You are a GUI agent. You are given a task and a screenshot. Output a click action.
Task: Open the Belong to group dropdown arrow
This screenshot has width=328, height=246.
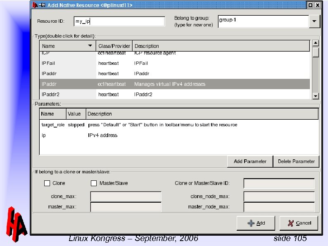click(x=314, y=21)
